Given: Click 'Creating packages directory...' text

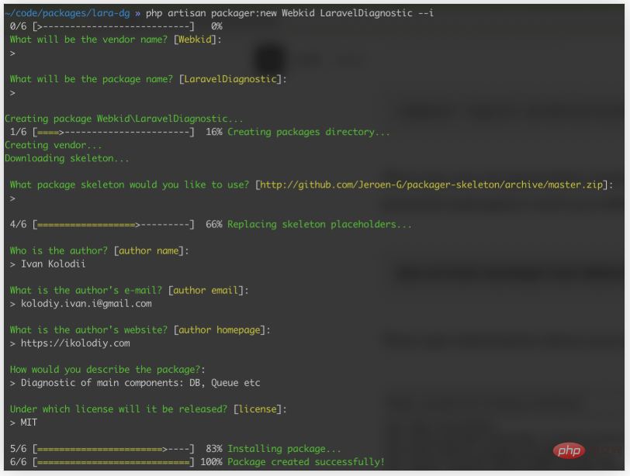Looking at the screenshot, I should (309, 132).
